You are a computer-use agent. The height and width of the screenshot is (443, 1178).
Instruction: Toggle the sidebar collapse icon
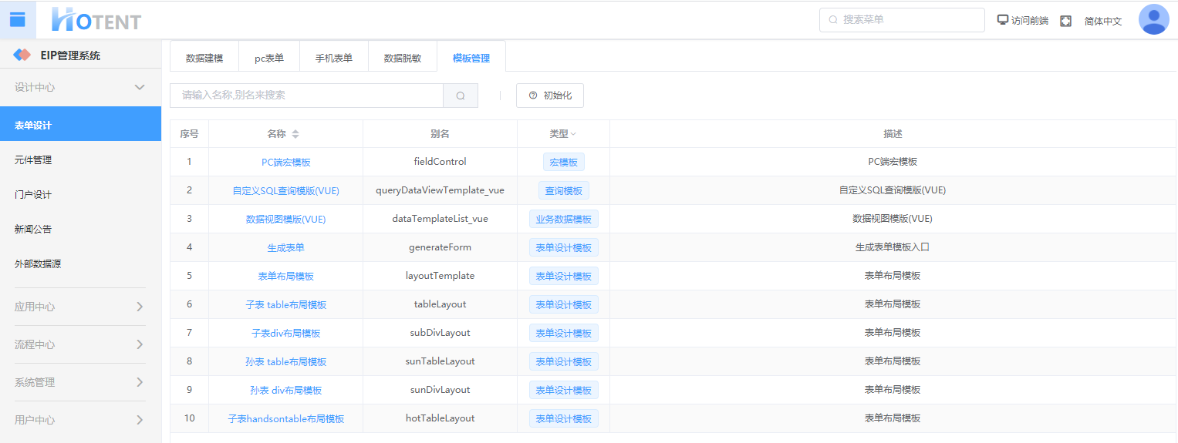(x=17, y=19)
